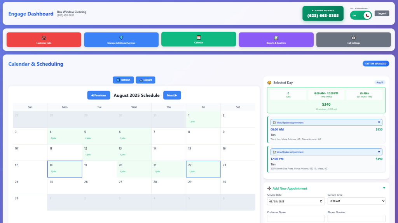Advance to Next month in schedule

pyautogui.click(x=172, y=95)
